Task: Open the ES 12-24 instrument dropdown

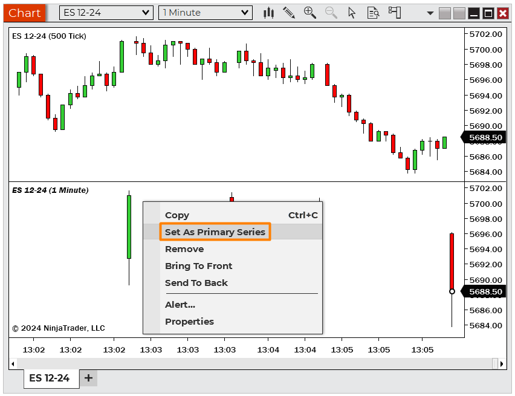Action: pyautogui.click(x=106, y=13)
